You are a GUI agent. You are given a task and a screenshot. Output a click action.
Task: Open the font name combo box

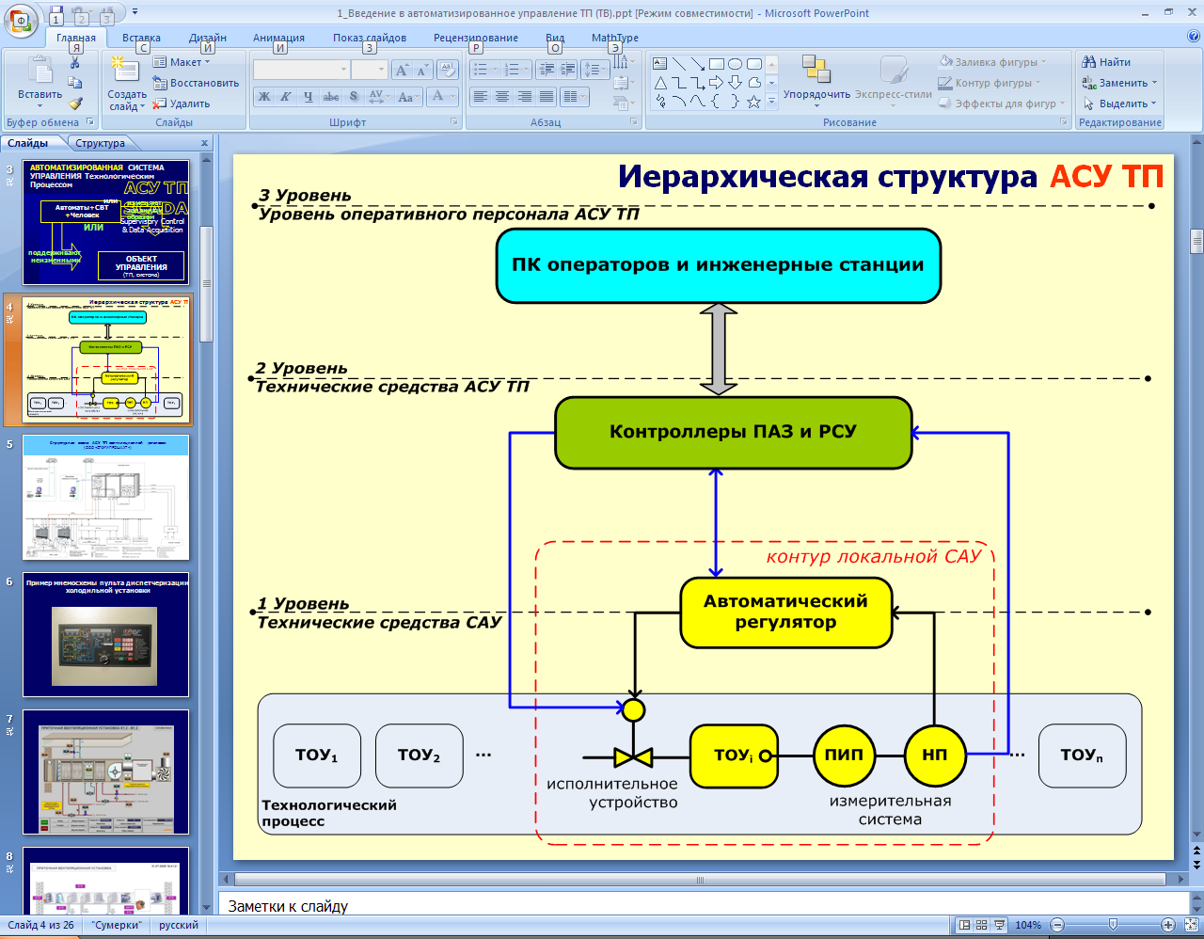point(301,70)
